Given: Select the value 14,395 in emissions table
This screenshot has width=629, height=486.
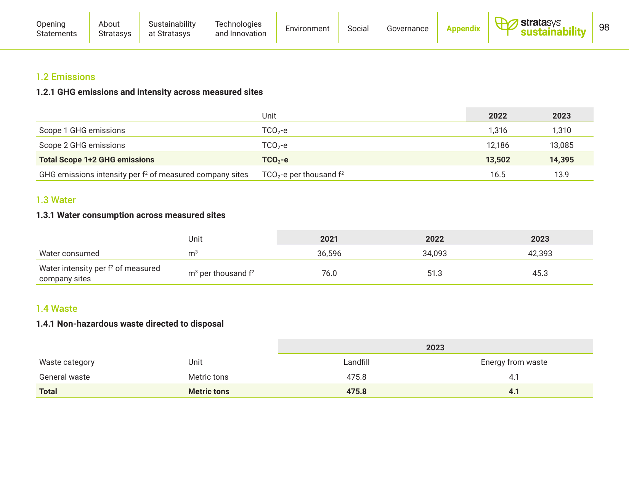Looking at the screenshot, I should click(562, 160).
